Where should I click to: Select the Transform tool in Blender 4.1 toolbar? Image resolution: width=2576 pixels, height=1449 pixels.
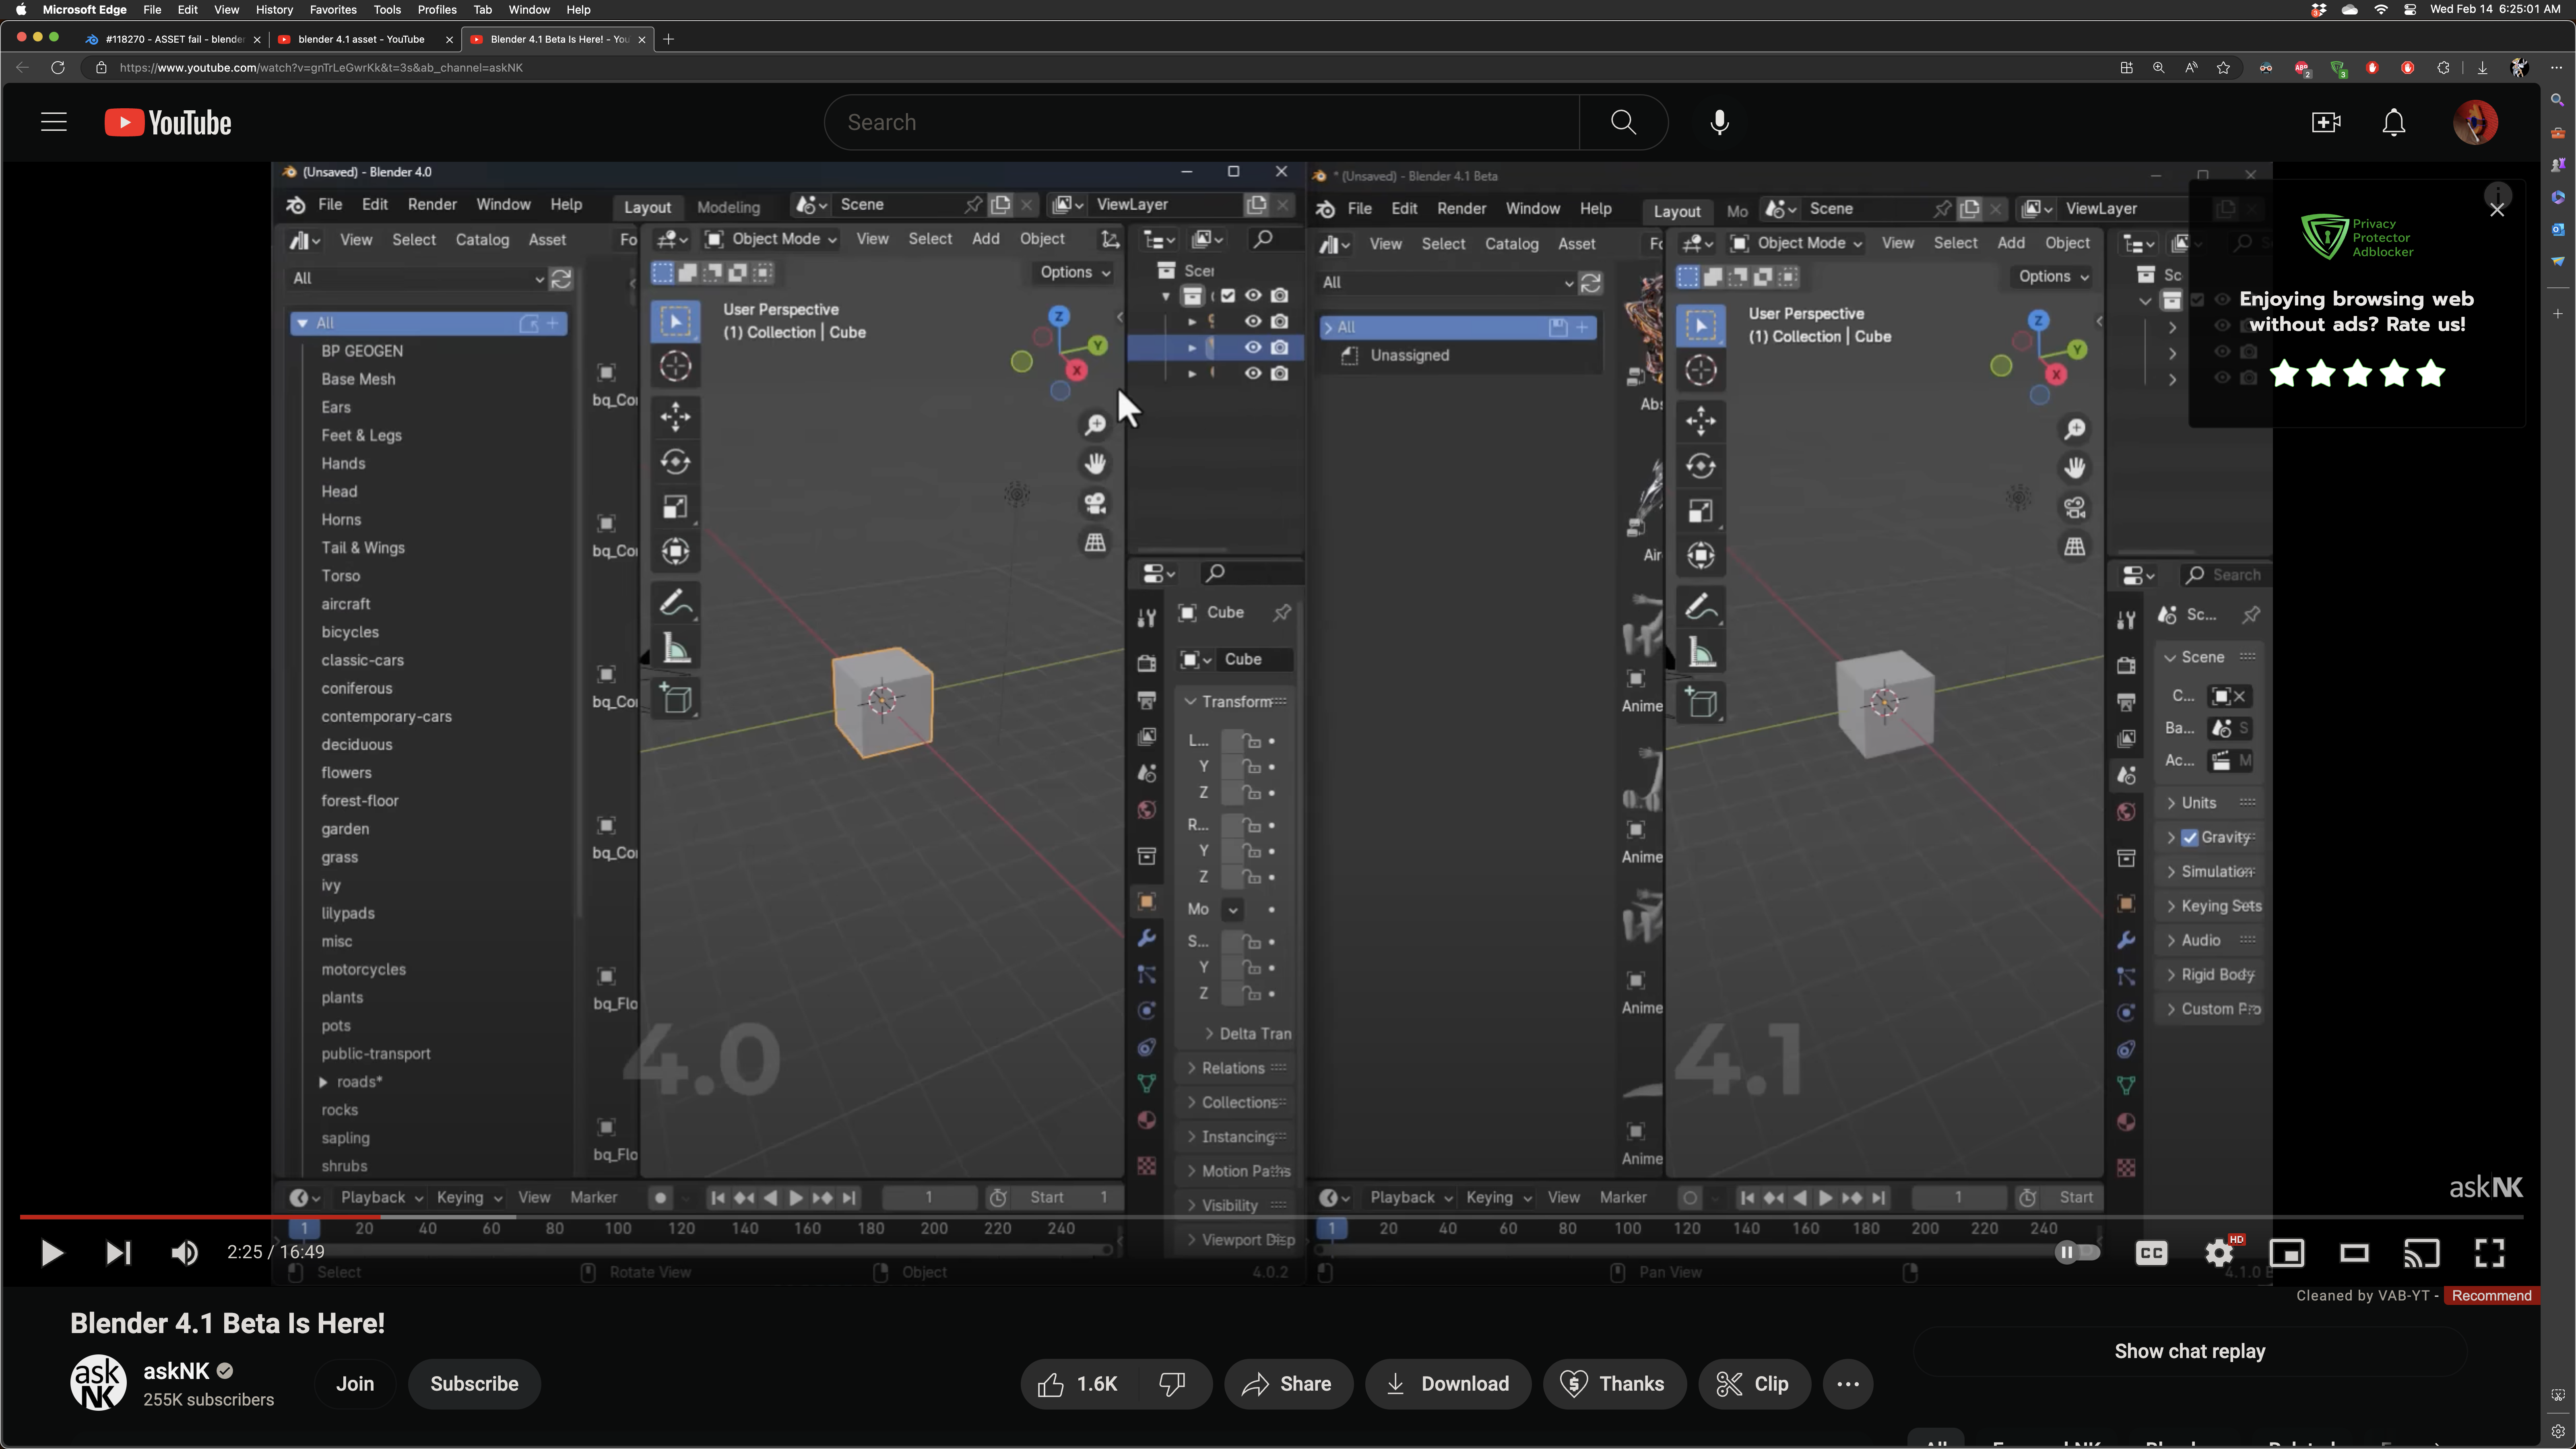pos(1701,555)
